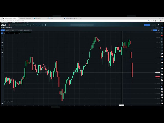164x123 pixels.
Task: Select the shapes tool in the left toolbar
Action: click(x=2, y=39)
